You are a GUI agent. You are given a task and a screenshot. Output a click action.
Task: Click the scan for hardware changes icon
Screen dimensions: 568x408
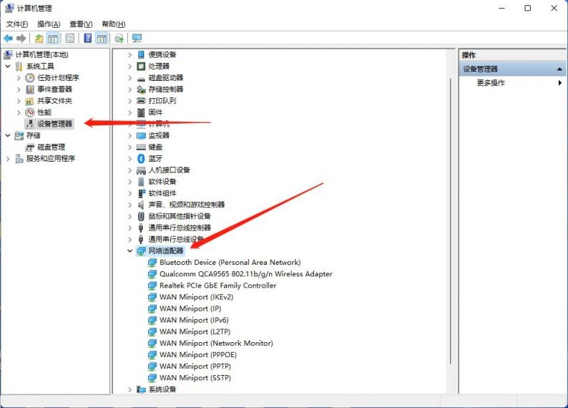(x=119, y=38)
